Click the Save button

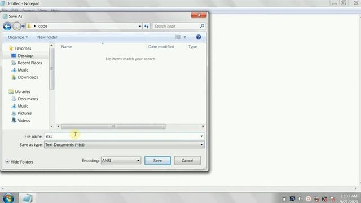157,160
